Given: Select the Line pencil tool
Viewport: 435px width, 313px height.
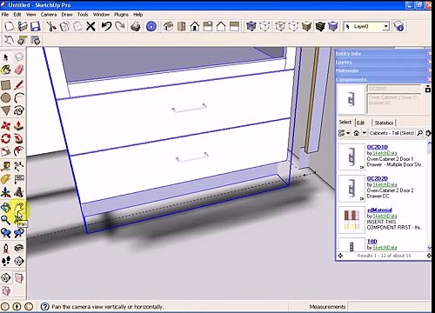Looking at the screenshot, I should coord(19,85).
